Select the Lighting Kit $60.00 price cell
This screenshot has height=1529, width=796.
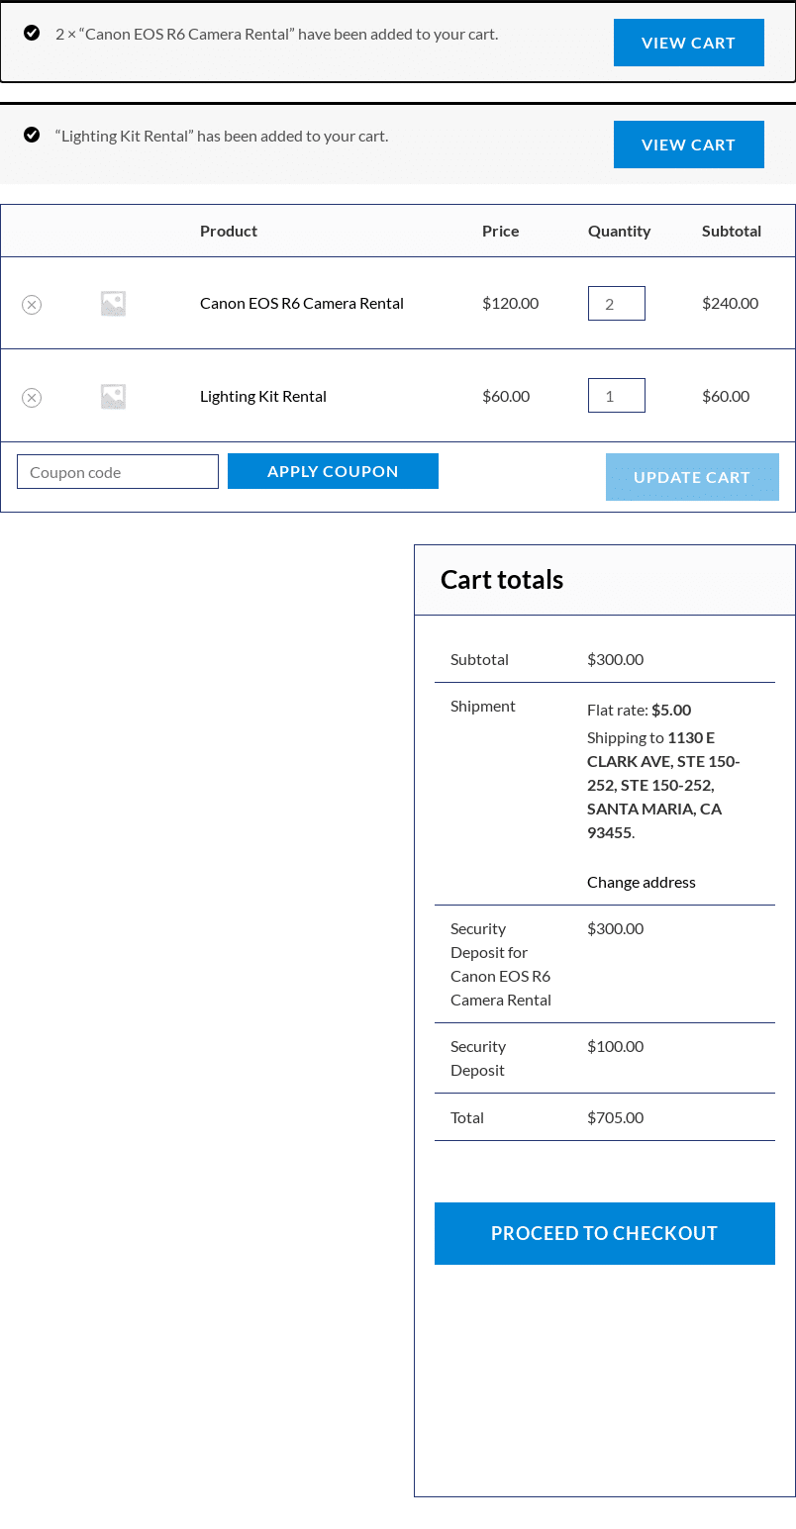click(506, 396)
